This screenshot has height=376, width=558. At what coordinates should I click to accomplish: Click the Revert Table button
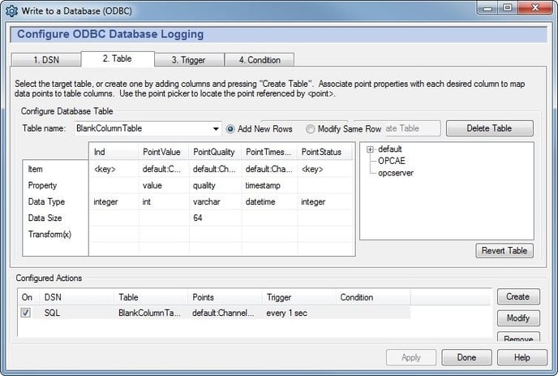click(x=504, y=251)
